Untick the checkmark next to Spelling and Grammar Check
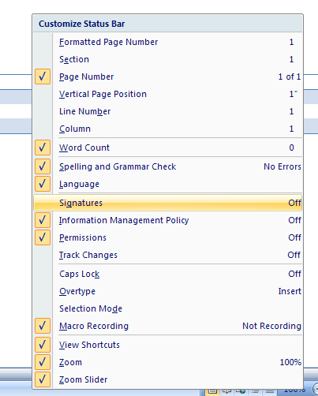The width and height of the screenshot is (318, 396). pyautogui.click(x=43, y=166)
